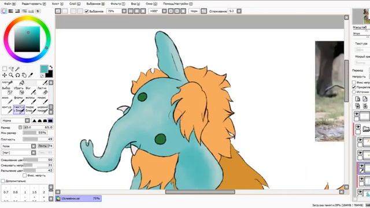Click the teal foreground color swatch

(44, 69)
